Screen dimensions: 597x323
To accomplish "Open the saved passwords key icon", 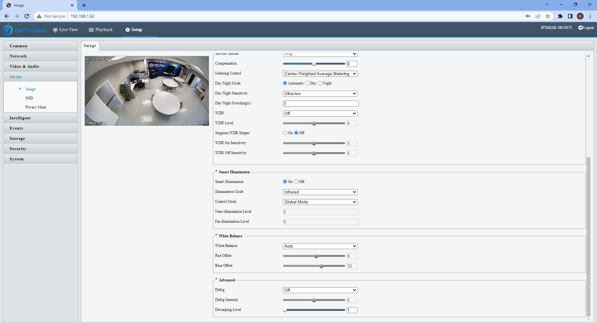I will [528, 16].
